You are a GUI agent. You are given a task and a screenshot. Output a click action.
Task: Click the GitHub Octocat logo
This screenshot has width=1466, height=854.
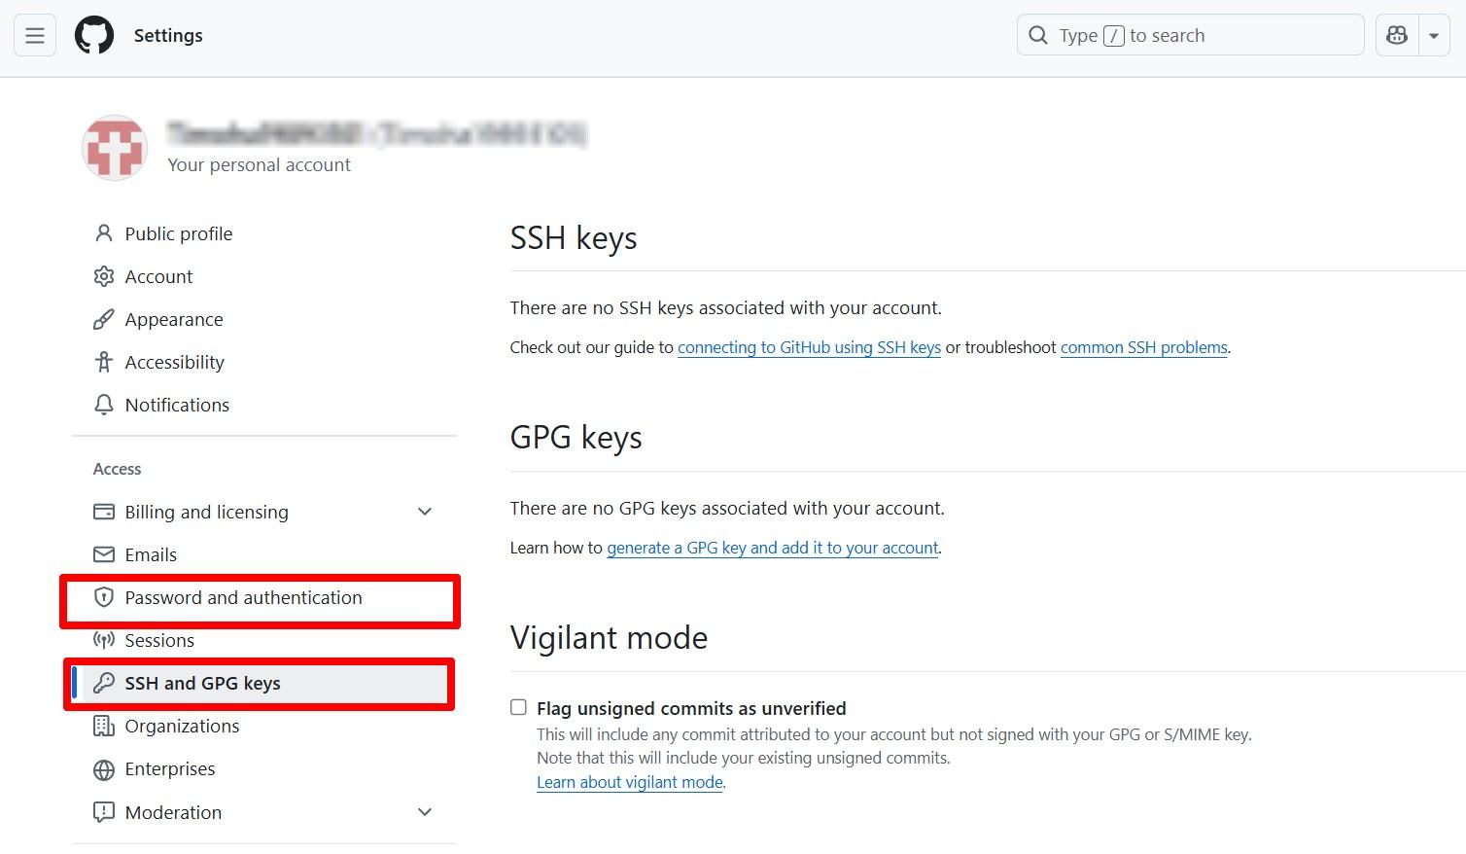(x=93, y=35)
